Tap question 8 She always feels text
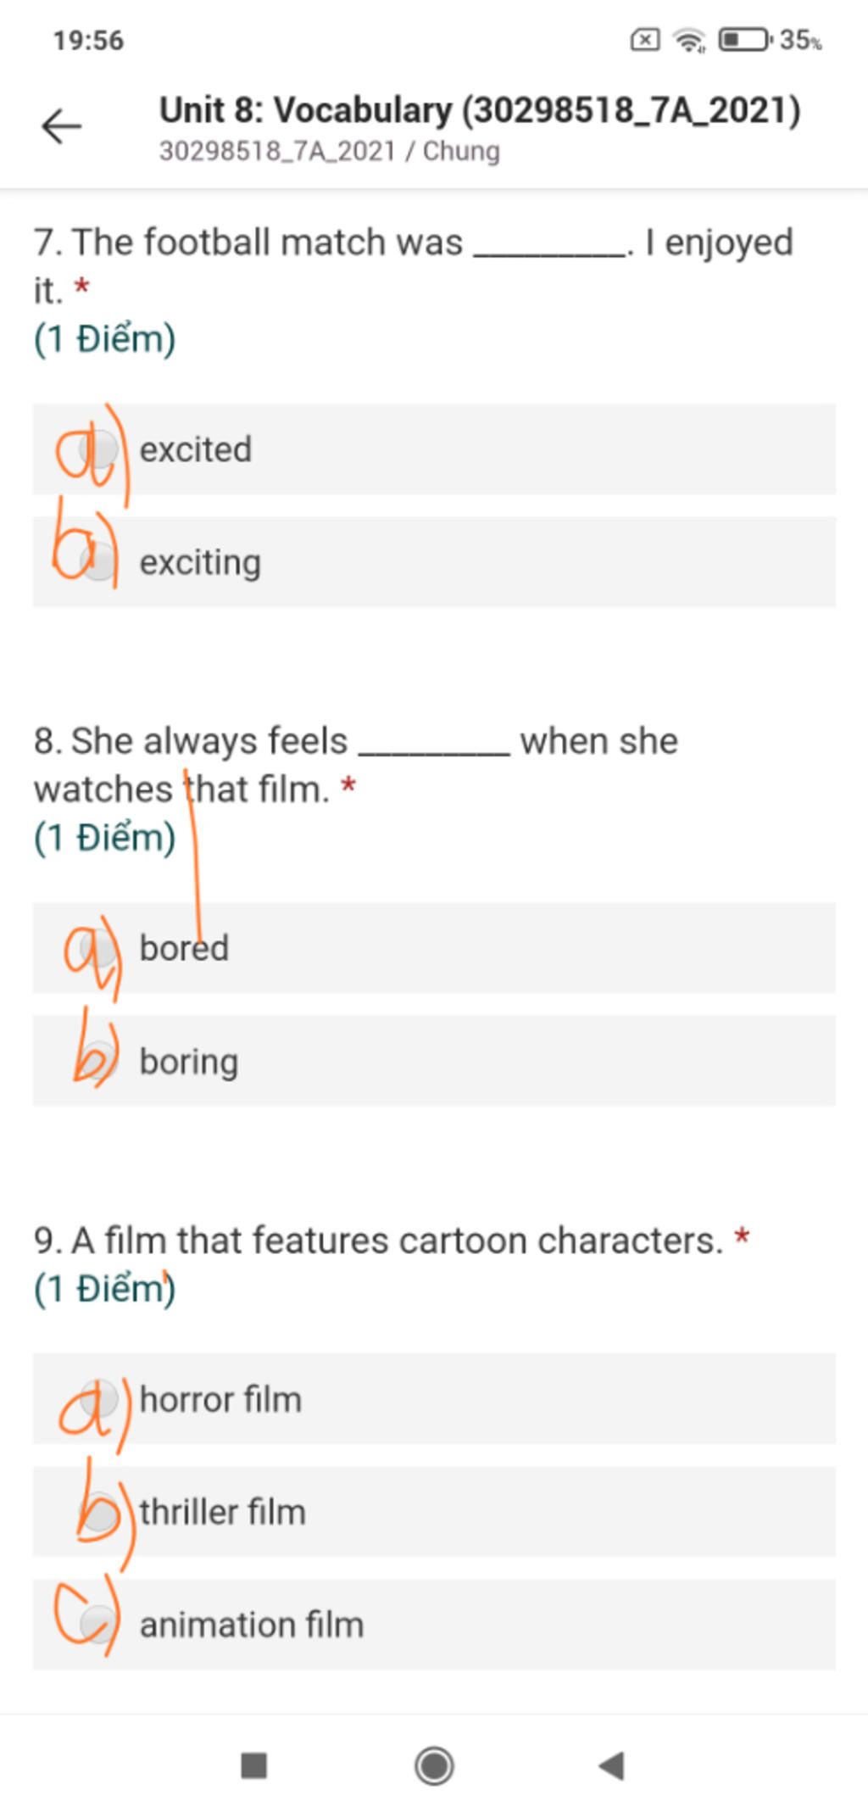This screenshot has height=1818, width=868. tap(356, 765)
